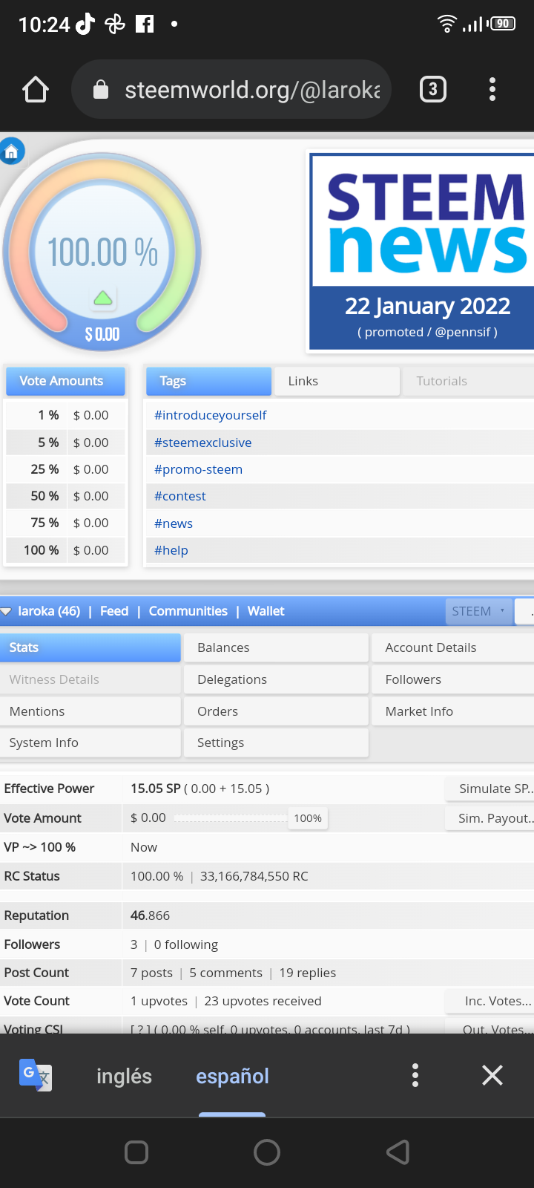Select the 25 % vote amount row
The width and height of the screenshot is (534, 1188).
[x=65, y=469]
